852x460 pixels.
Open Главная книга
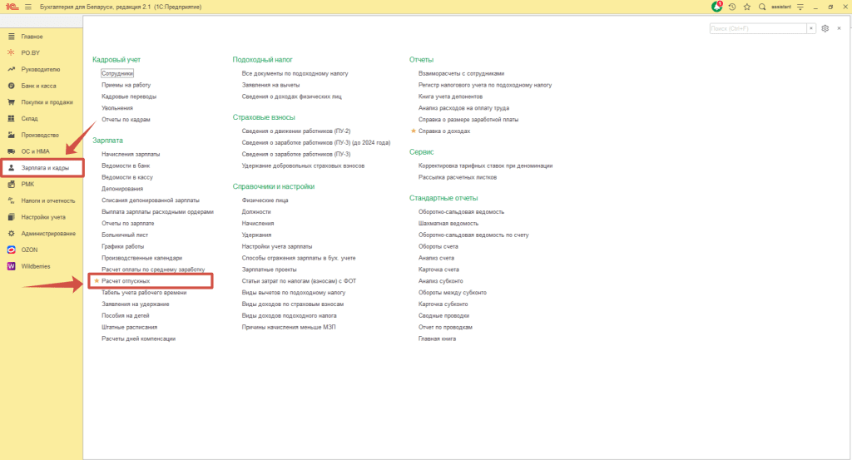[437, 339]
